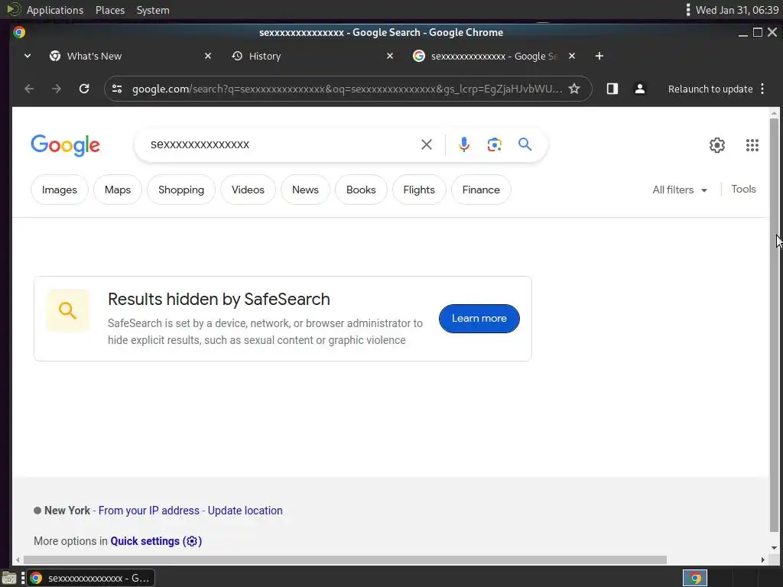Switch to the What's New tab
The image size is (783, 587).
pos(131,56)
